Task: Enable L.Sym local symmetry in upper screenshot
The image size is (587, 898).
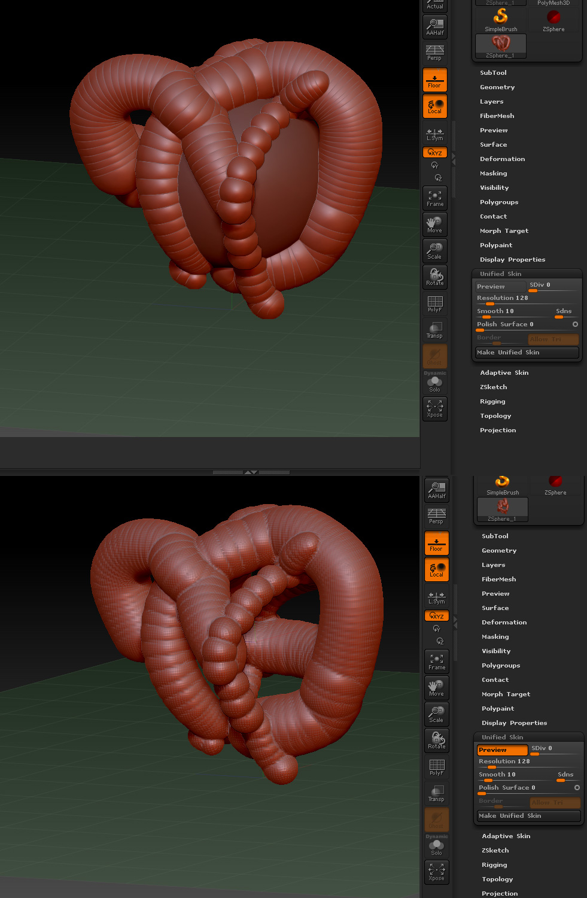Action: point(435,134)
